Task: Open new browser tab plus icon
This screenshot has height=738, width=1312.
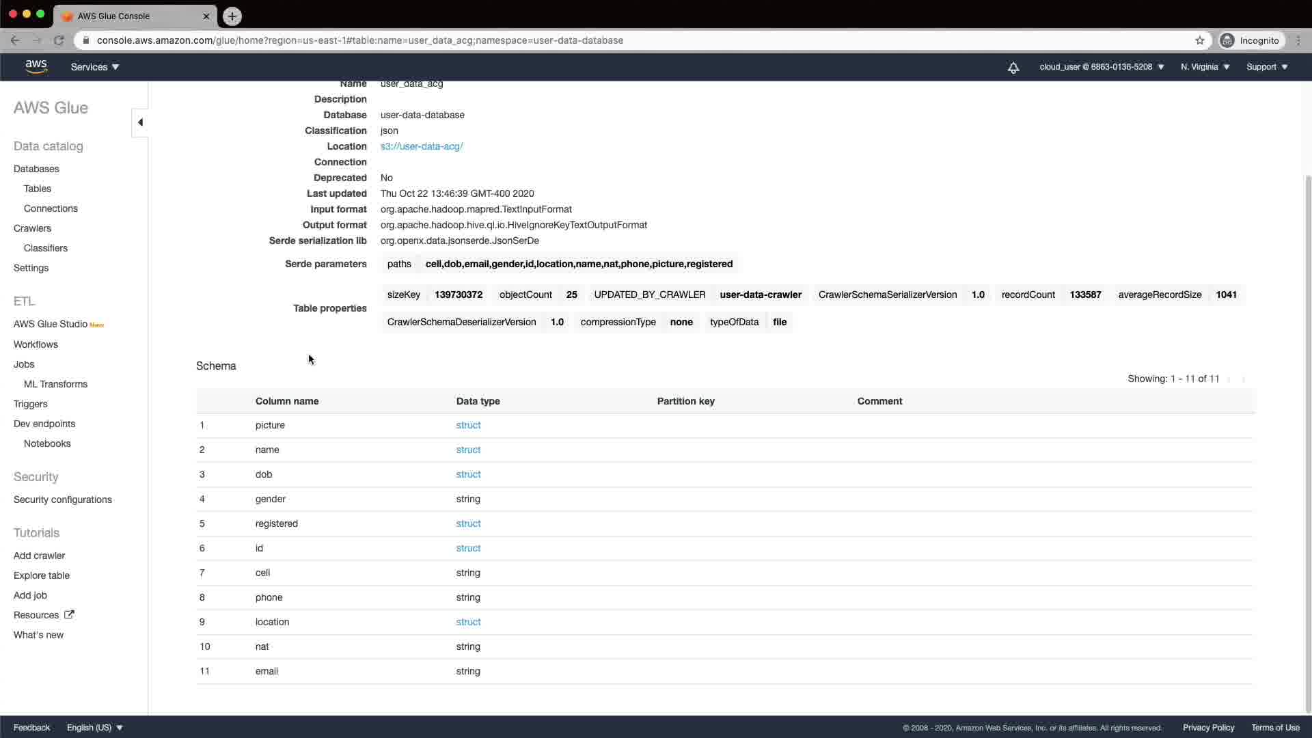Action: (232, 16)
